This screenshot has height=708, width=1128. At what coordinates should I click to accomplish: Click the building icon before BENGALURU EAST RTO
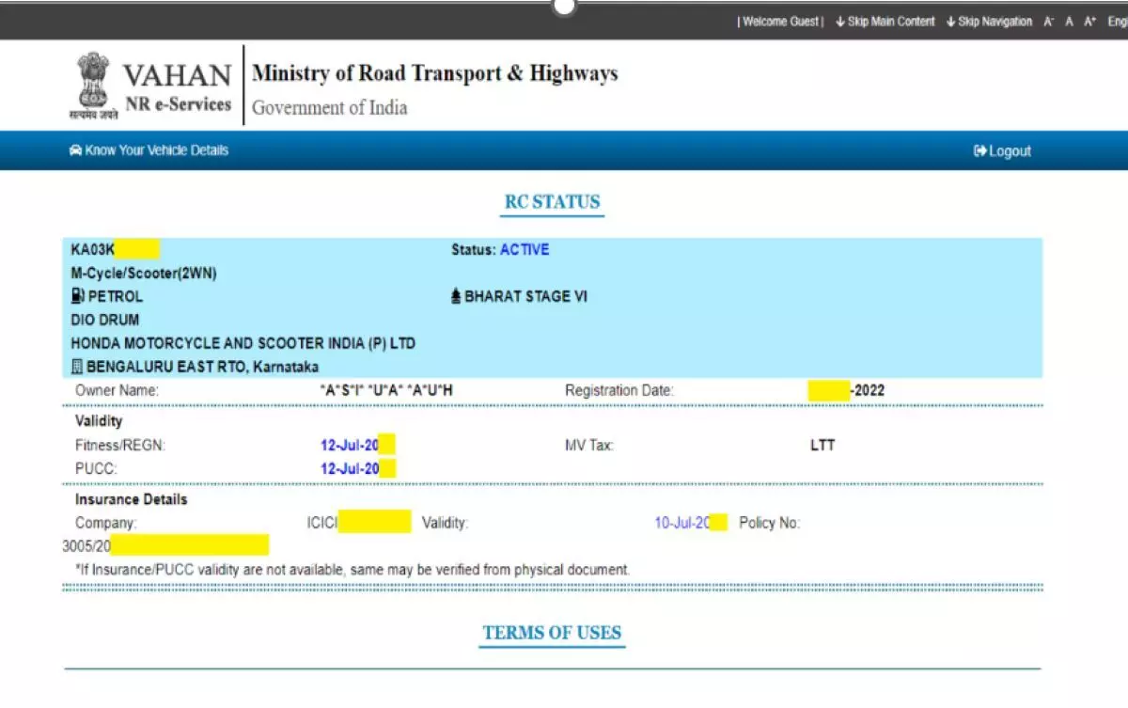[x=79, y=367]
